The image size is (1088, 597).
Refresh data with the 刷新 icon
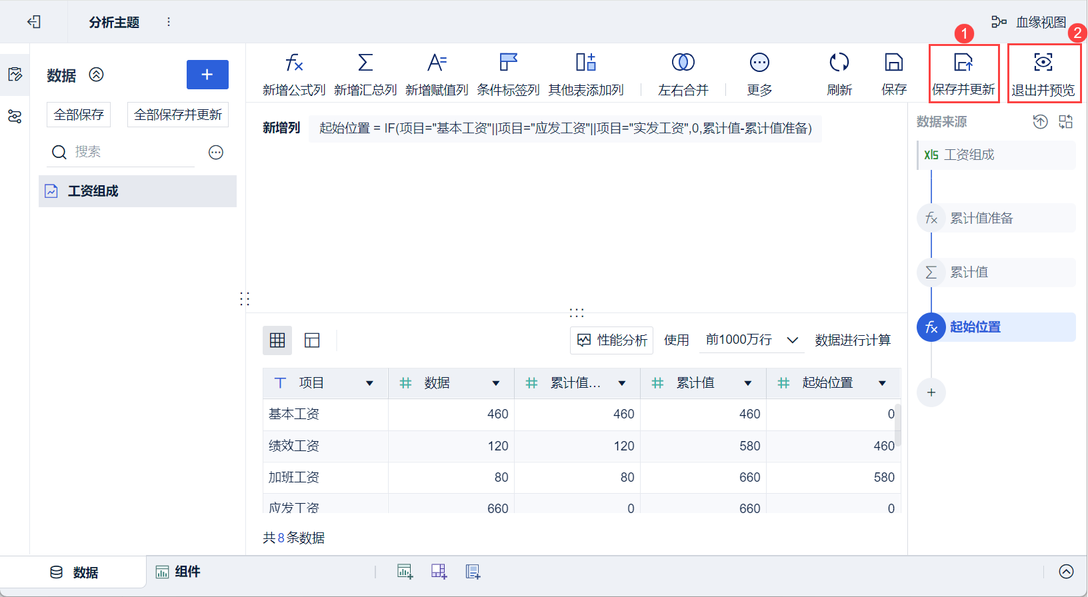pyautogui.click(x=839, y=63)
